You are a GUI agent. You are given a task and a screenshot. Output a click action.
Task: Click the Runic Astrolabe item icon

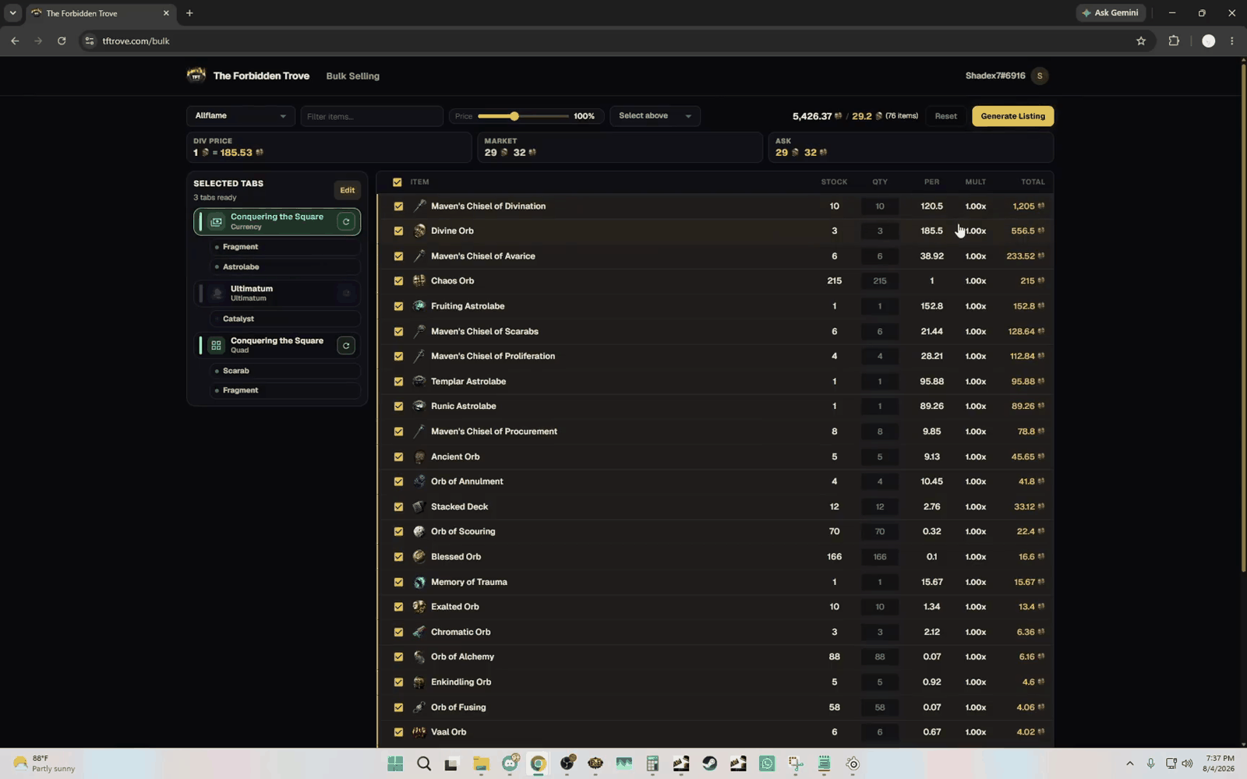(419, 406)
